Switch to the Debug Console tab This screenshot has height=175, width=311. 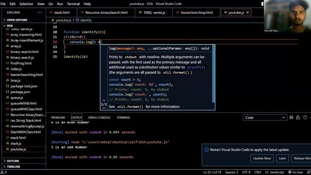click(99, 118)
